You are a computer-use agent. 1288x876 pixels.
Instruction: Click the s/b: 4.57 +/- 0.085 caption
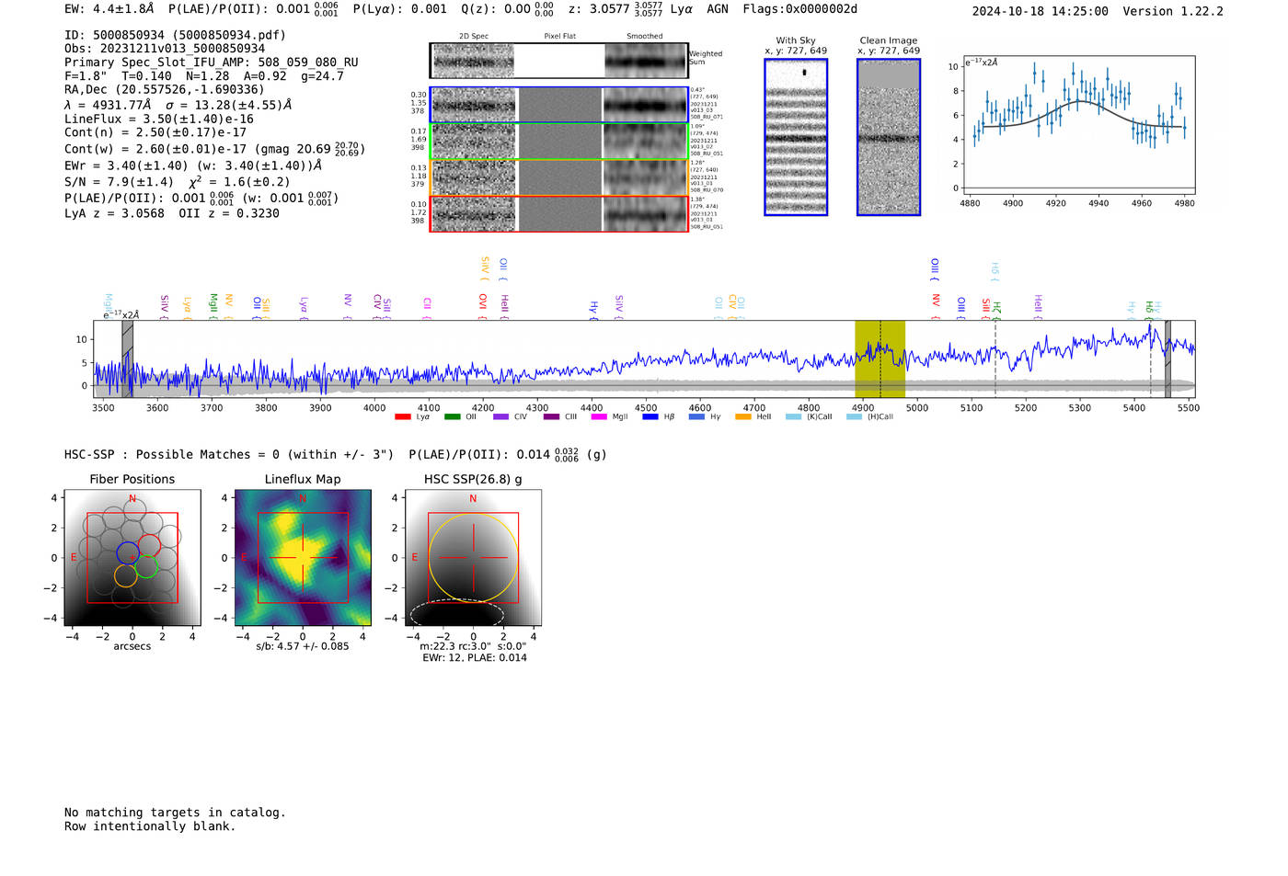coord(303,646)
